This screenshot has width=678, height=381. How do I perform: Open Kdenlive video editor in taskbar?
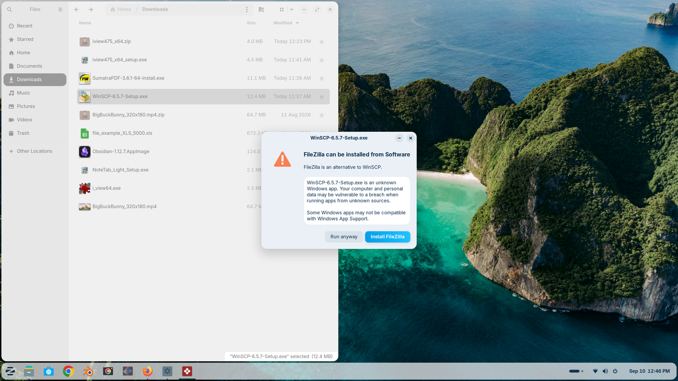pyautogui.click(x=128, y=372)
